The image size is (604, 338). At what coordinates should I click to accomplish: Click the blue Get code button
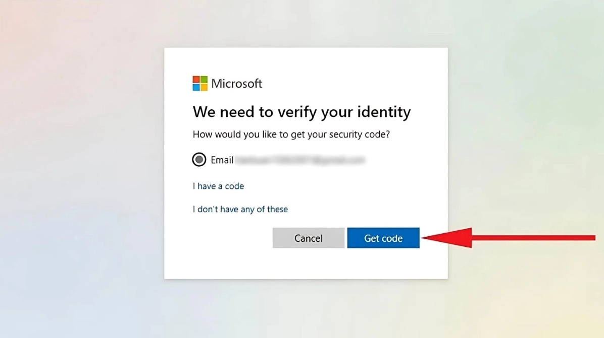point(383,238)
